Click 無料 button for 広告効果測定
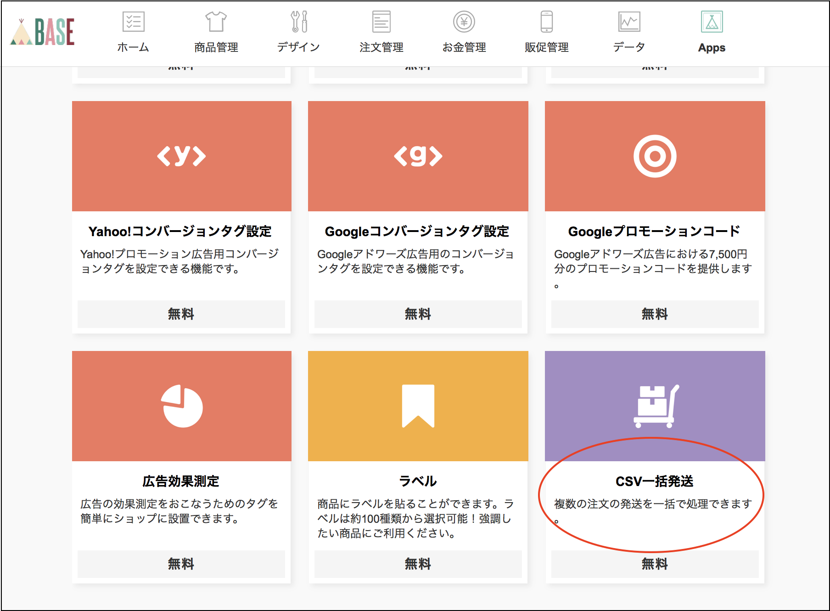 [x=181, y=564]
